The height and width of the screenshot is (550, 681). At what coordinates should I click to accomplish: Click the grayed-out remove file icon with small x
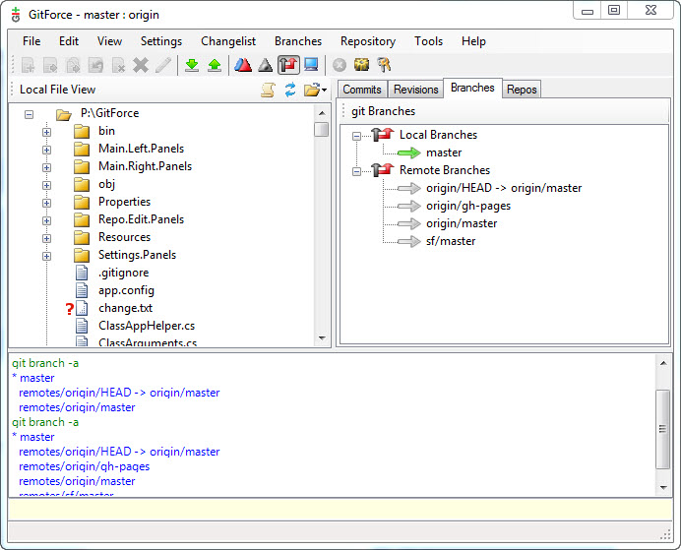[118, 65]
